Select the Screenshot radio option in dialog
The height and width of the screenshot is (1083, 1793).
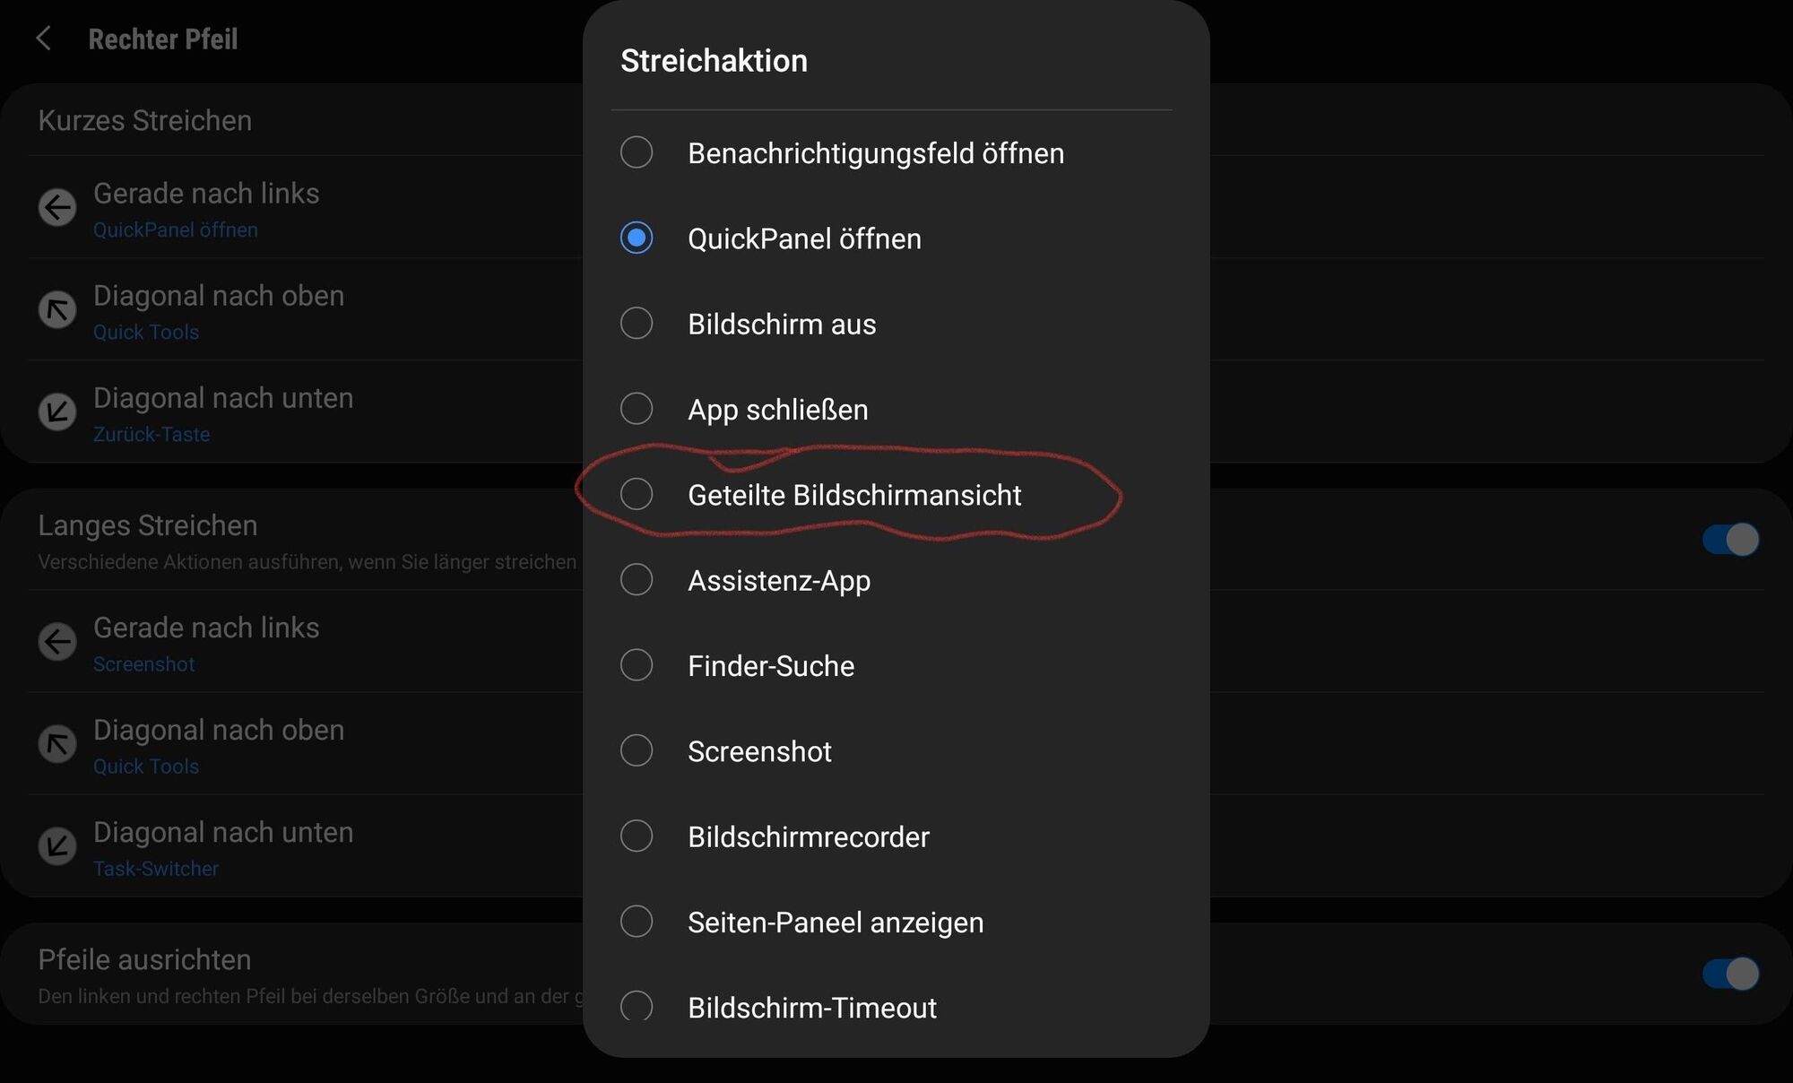click(637, 750)
